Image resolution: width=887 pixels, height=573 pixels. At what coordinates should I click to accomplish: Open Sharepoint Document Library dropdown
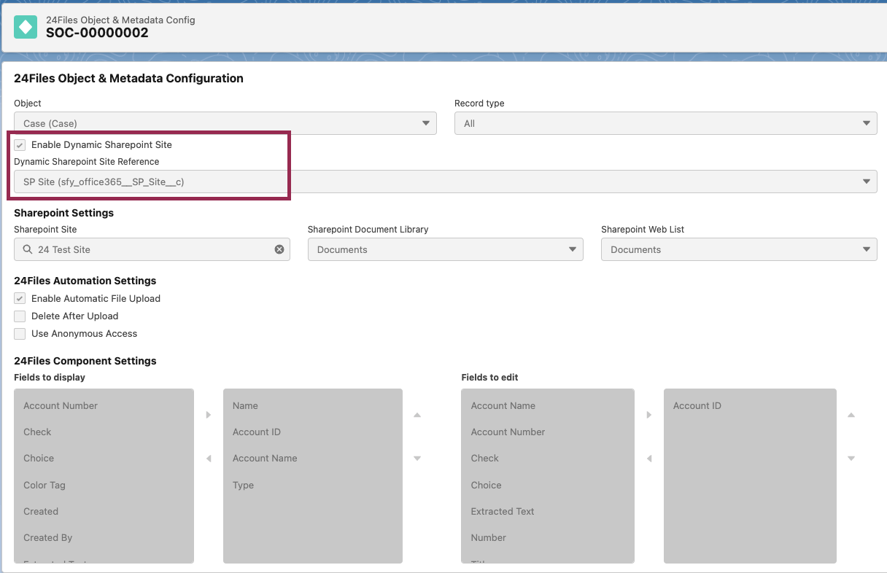tap(445, 249)
